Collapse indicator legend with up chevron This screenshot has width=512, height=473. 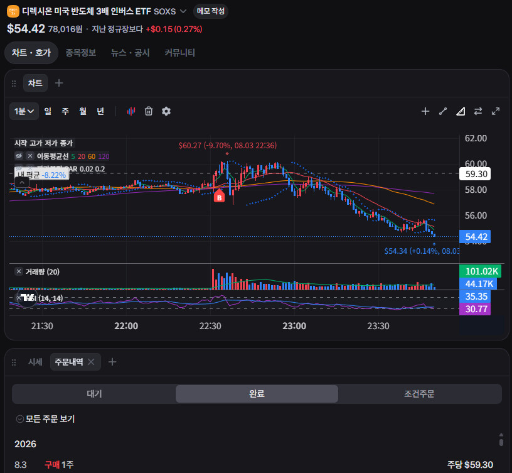point(21,182)
